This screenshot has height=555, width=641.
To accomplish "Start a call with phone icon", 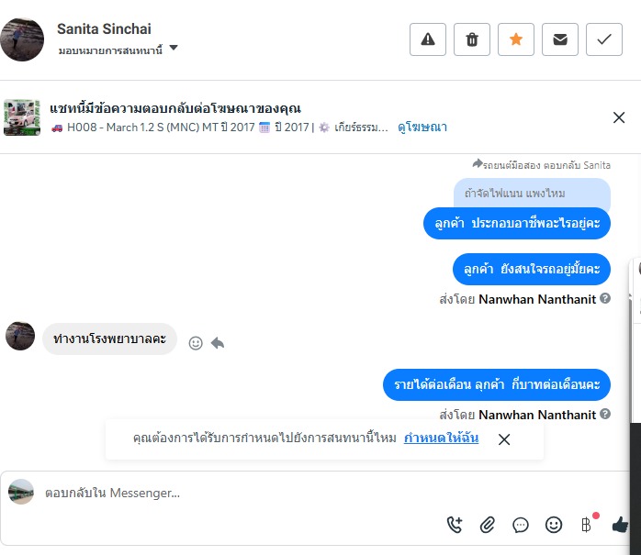I will [x=455, y=525].
